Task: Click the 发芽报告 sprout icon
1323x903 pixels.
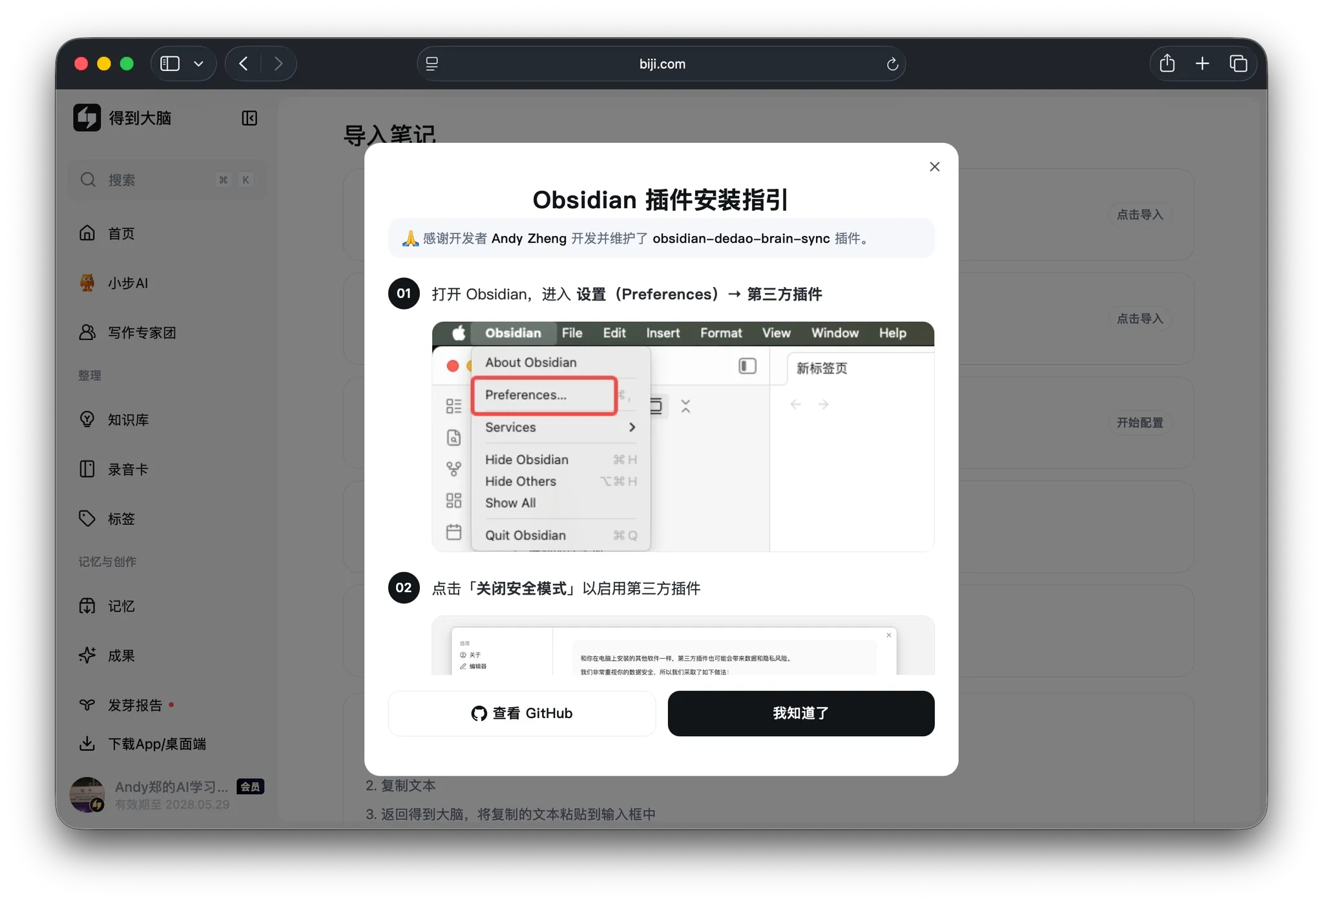Action: tap(87, 705)
